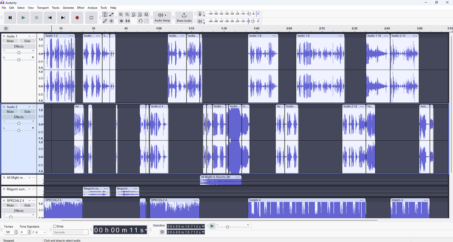Screen dimensions: 453x242
Task: Click the Zoom In magnifier icon
Action: (x=121, y=15)
